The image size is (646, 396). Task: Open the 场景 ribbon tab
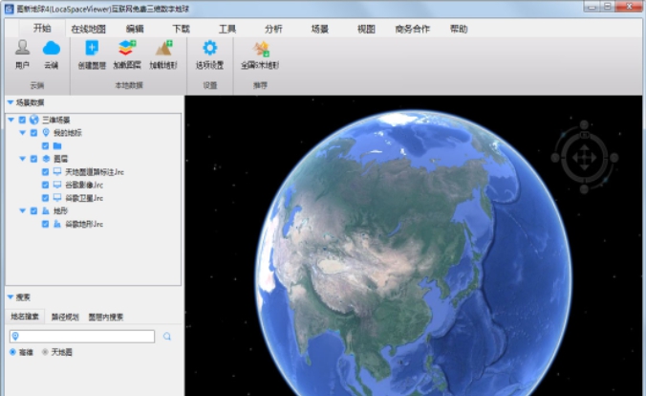[320, 29]
